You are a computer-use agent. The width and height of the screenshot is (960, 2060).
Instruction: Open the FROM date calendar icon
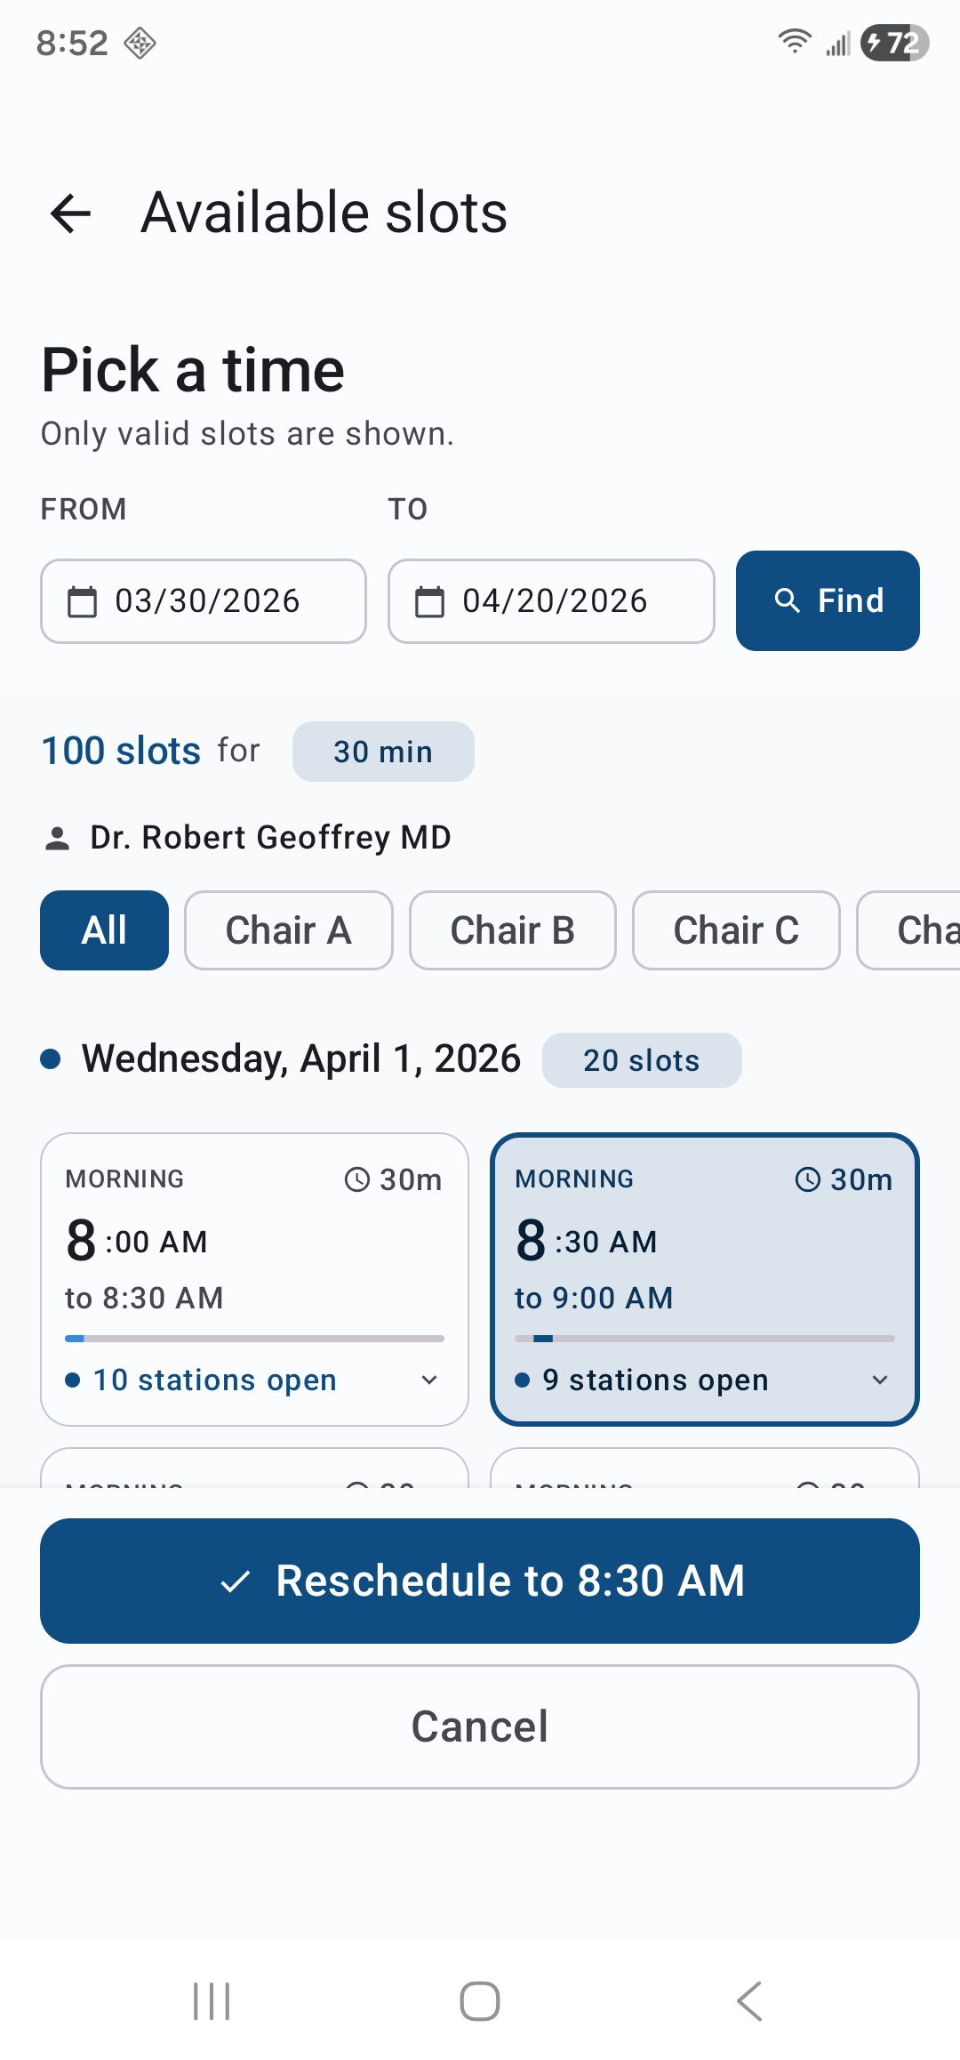83,601
